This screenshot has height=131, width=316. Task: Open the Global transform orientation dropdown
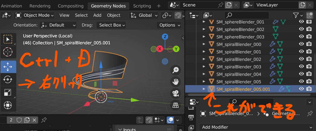[x=144, y=15]
